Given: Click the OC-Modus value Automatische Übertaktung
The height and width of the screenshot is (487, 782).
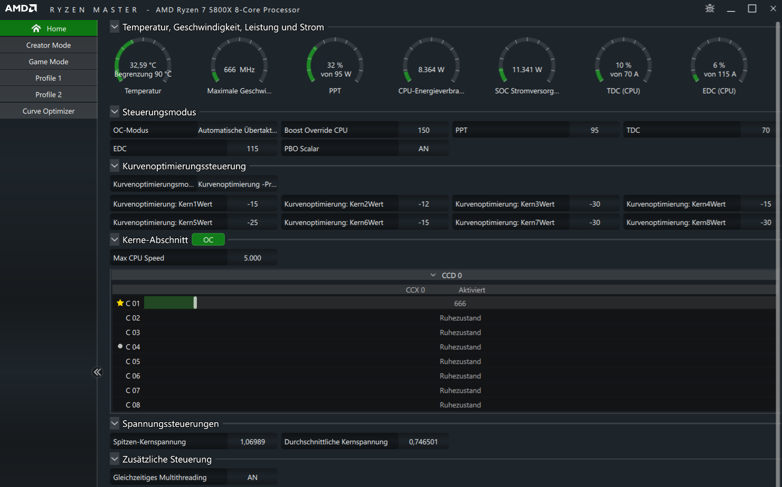Looking at the screenshot, I should 237,130.
